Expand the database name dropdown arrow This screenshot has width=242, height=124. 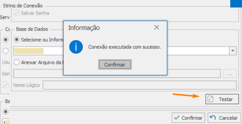(233, 51)
